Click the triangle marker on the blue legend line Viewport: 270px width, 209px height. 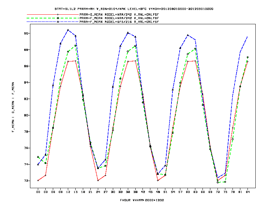58,22
